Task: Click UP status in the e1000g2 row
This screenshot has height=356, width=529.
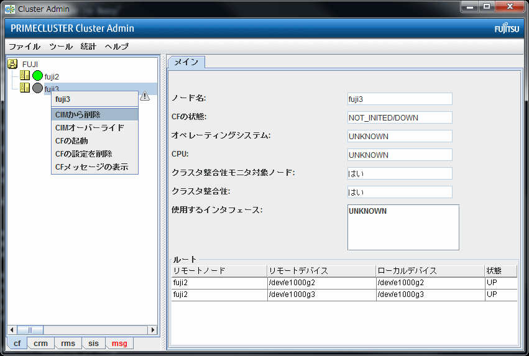Action: click(x=501, y=283)
